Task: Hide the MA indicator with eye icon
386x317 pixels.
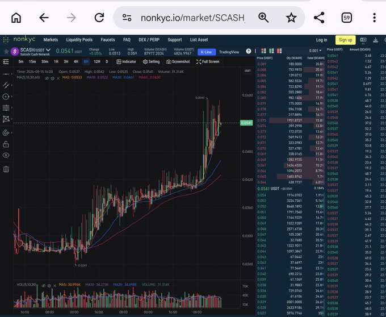Action: [x=47, y=78]
